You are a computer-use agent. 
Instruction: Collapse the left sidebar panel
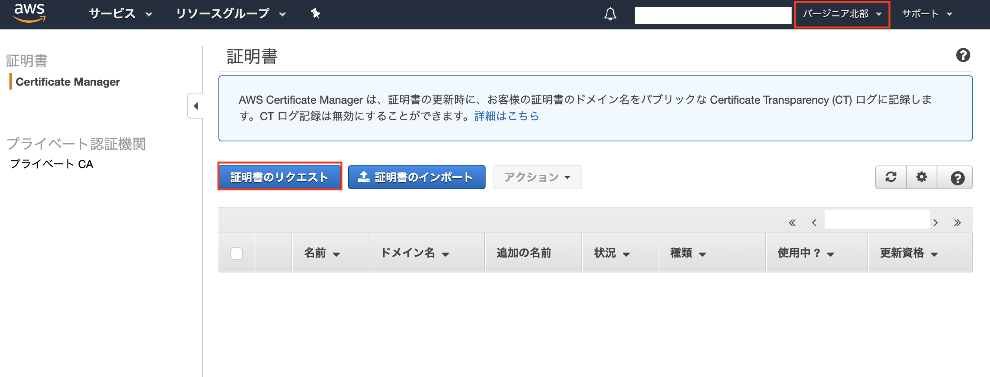tap(195, 106)
